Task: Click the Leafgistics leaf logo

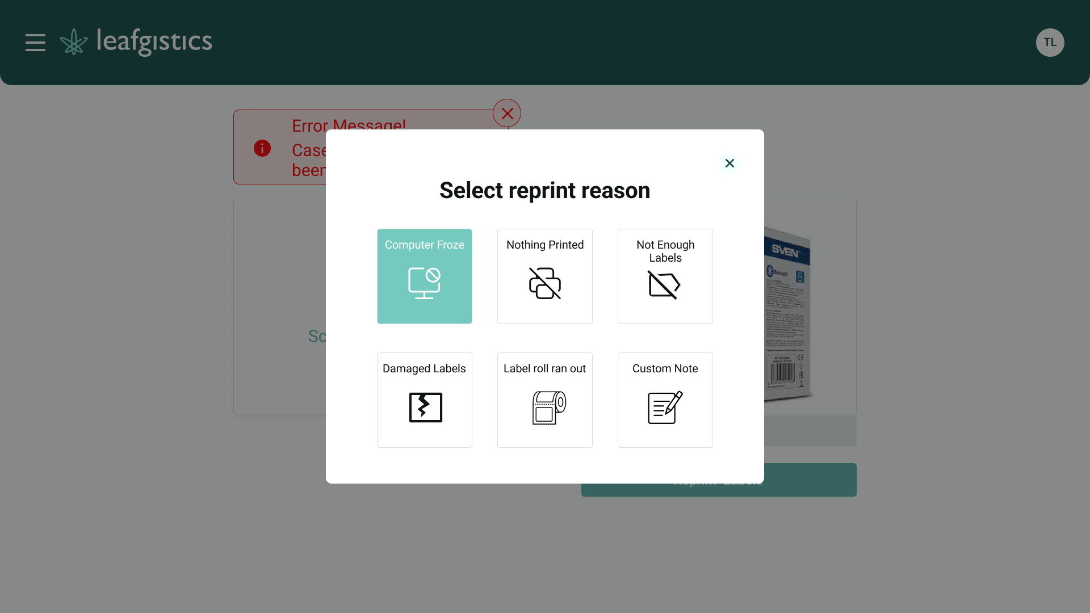Action: [x=74, y=42]
